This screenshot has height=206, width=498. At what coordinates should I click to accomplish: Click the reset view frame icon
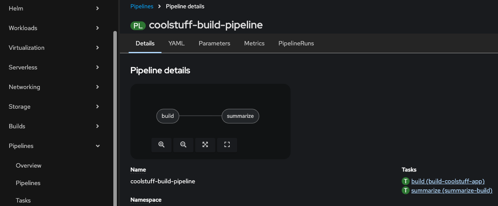227,145
